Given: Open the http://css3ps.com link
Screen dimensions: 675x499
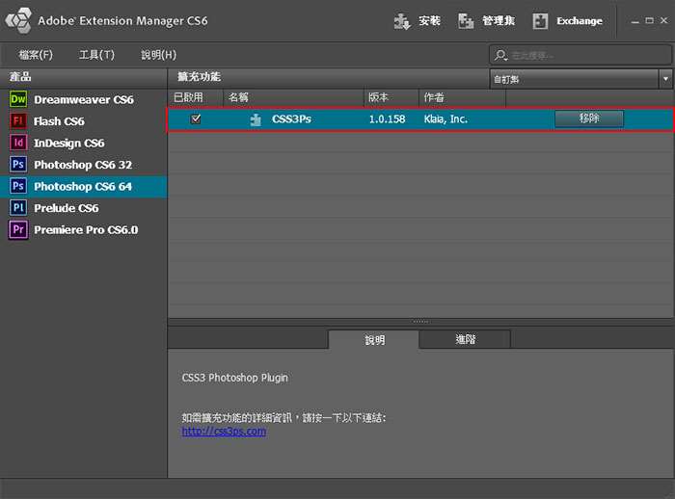Looking at the screenshot, I should (224, 431).
